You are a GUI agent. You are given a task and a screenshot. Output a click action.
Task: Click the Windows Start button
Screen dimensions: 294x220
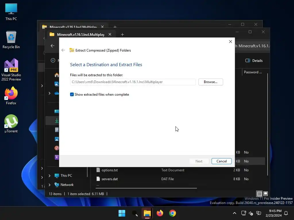point(122,213)
